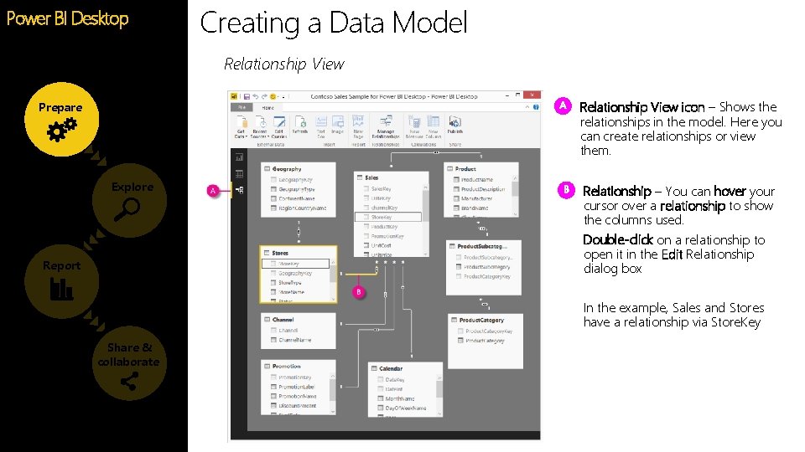Click the Sales table vertical scrollbar
805x452 pixels.
[x=425, y=220]
